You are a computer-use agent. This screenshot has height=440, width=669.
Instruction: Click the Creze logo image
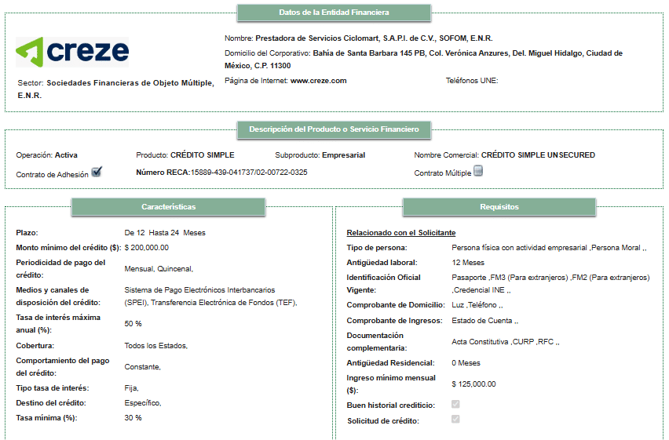[x=72, y=52]
